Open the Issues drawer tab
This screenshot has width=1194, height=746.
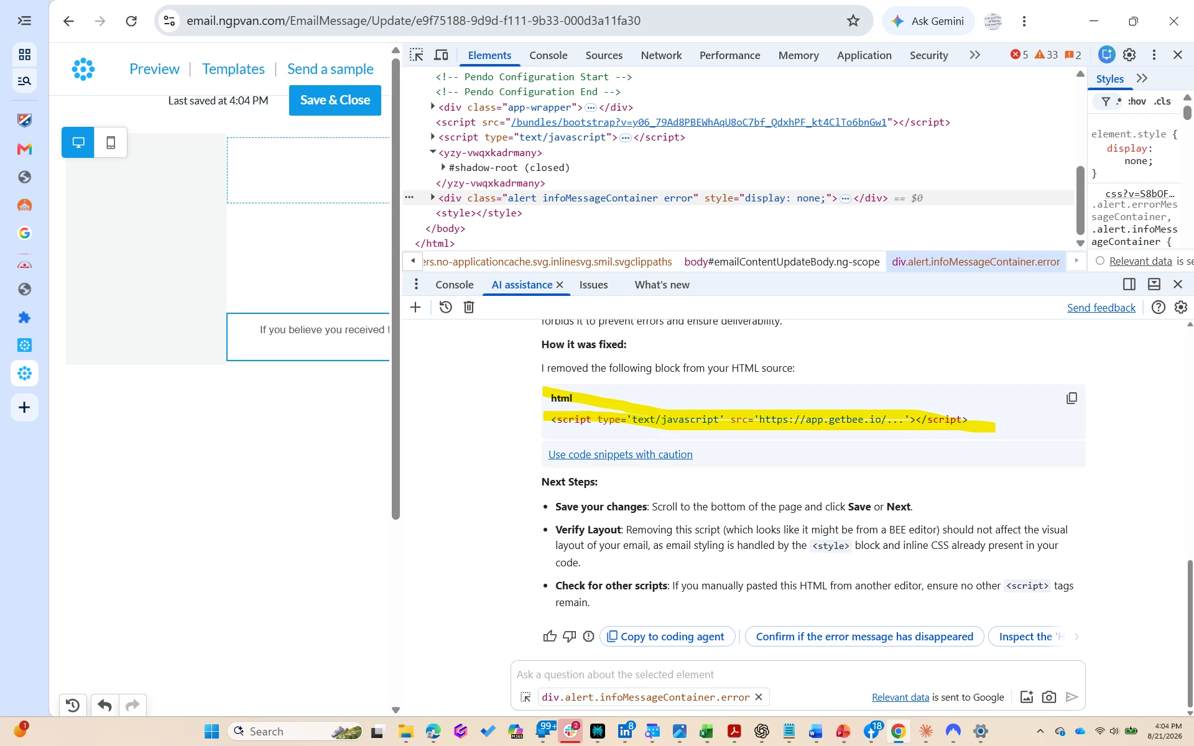[593, 285]
